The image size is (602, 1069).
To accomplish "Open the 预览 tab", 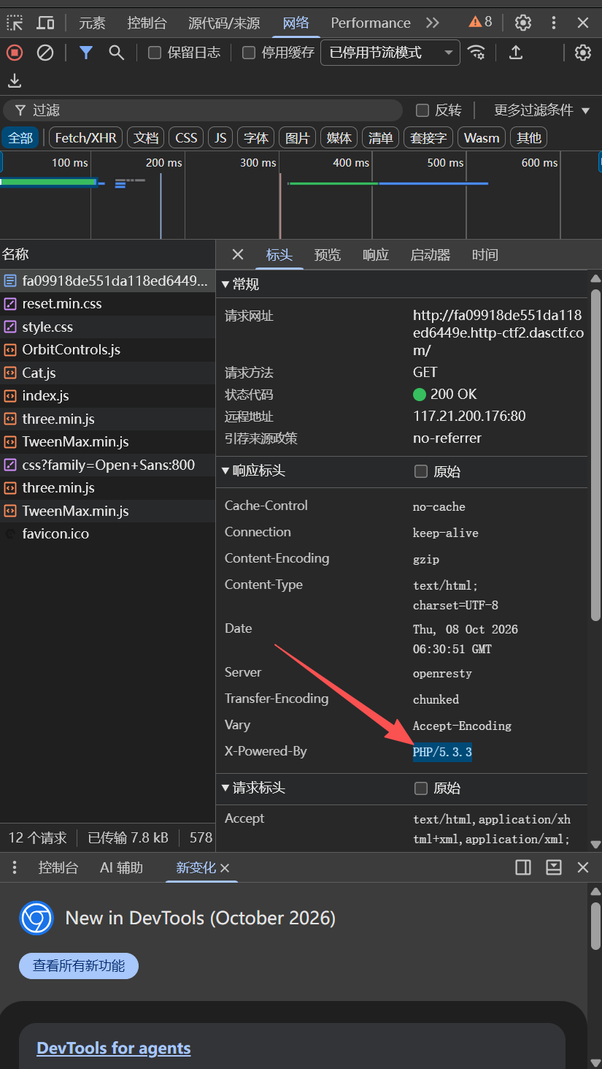I will click(328, 254).
